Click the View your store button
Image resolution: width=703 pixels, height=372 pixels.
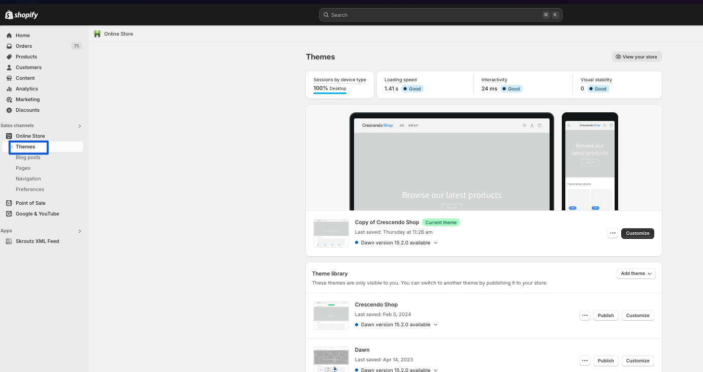(636, 57)
